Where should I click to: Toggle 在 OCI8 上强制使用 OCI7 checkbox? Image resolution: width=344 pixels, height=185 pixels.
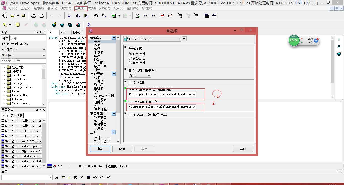(130, 115)
